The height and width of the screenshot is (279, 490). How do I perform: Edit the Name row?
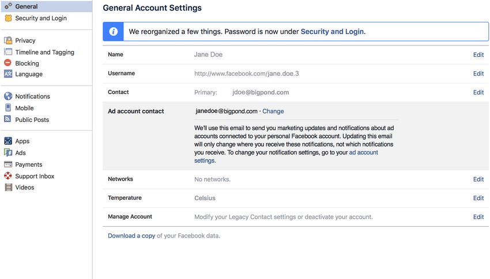478,55
